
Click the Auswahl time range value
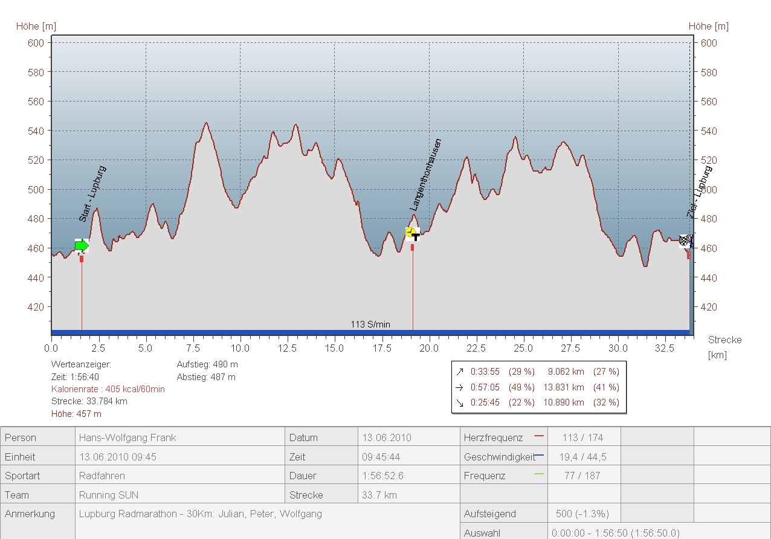pos(615,533)
